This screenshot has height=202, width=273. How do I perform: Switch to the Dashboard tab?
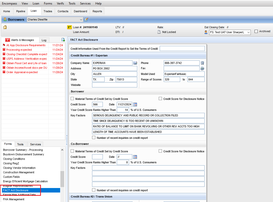[80, 11]
